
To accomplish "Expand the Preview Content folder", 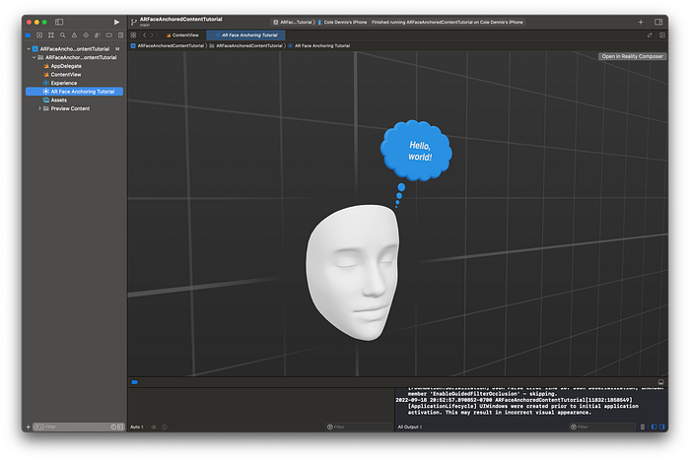I will [39, 108].
